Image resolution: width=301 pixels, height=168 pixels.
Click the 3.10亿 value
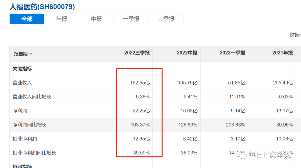[238, 139]
